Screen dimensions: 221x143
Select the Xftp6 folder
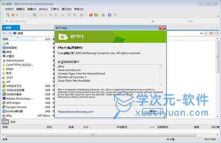point(8,69)
